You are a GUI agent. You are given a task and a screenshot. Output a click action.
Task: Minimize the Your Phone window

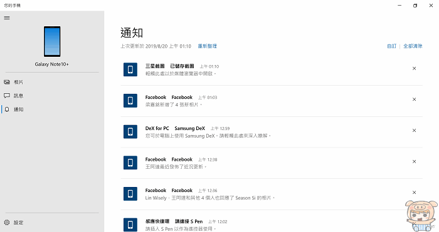tap(399, 5)
